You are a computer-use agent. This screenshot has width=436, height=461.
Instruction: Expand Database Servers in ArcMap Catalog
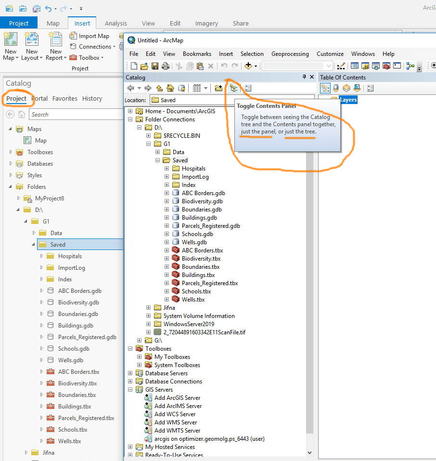click(x=130, y=373)
